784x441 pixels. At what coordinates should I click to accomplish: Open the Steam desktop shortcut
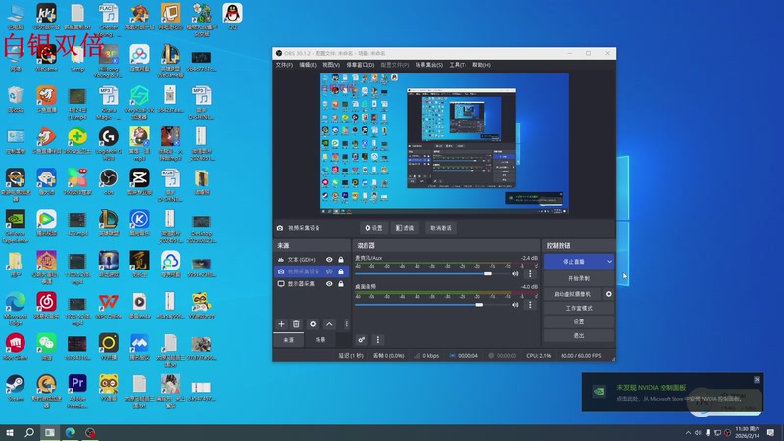[x=15, y=388]
